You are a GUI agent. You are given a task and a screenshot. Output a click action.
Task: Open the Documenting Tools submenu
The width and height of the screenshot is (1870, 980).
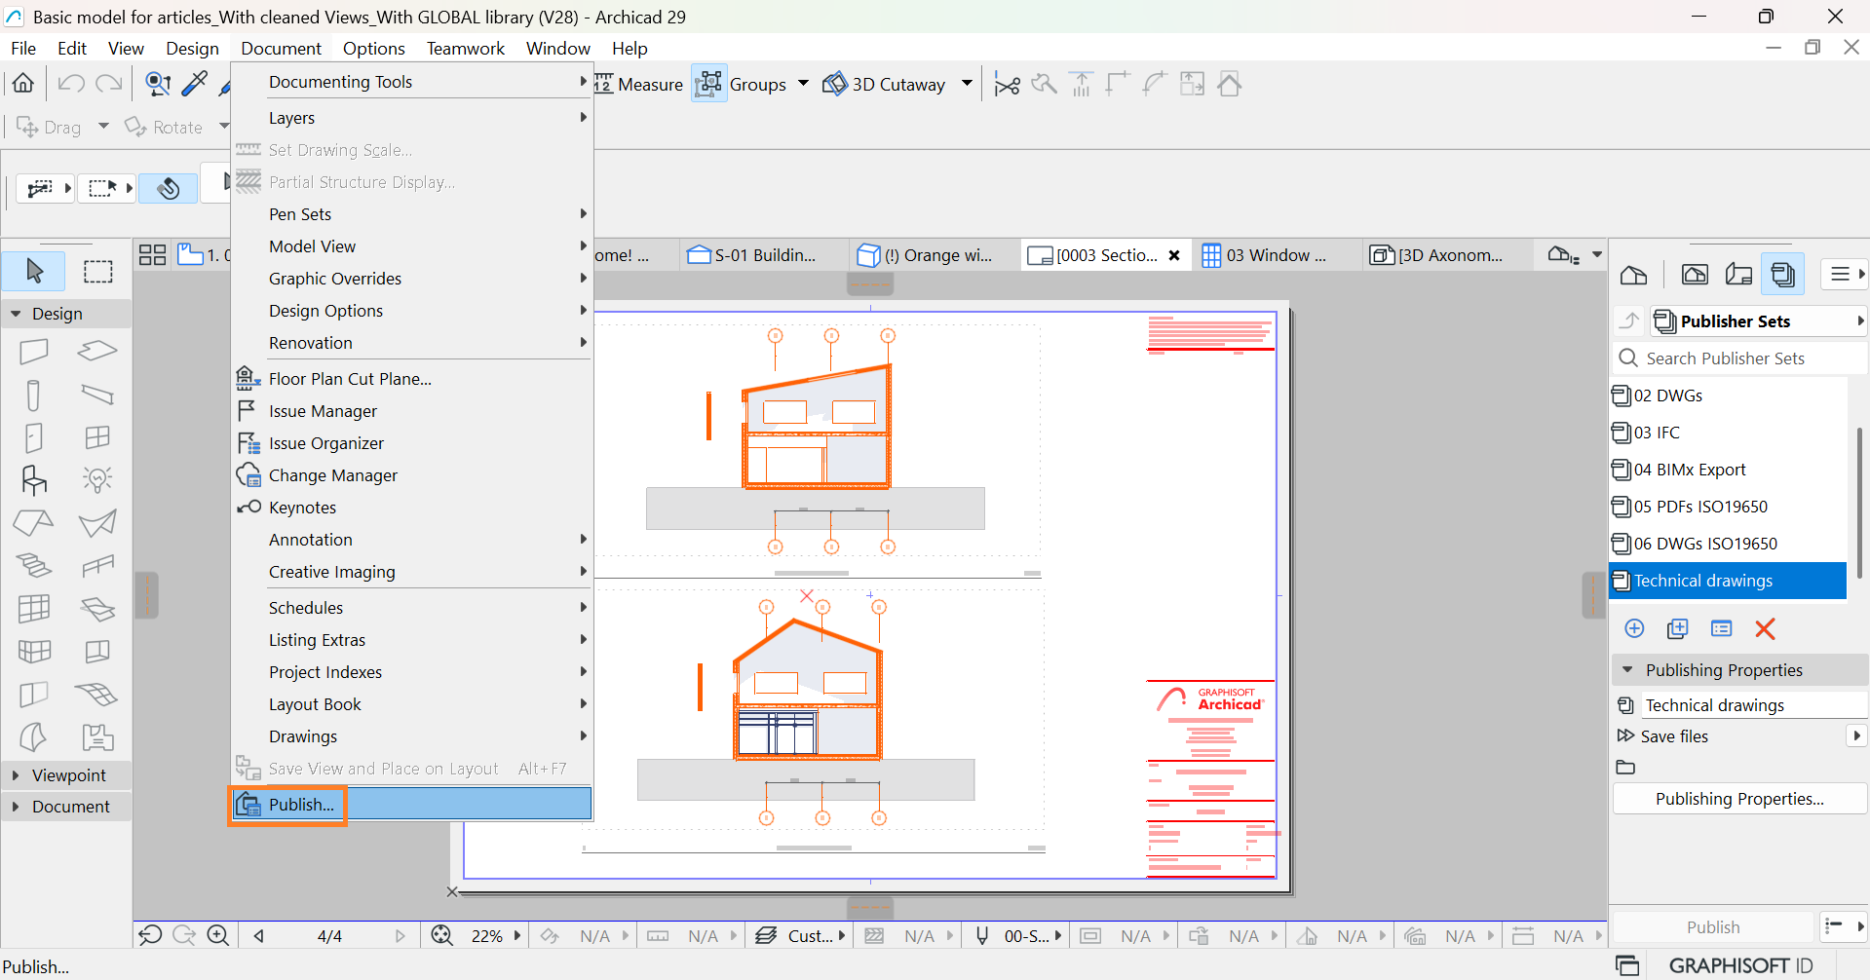(412, 82)
